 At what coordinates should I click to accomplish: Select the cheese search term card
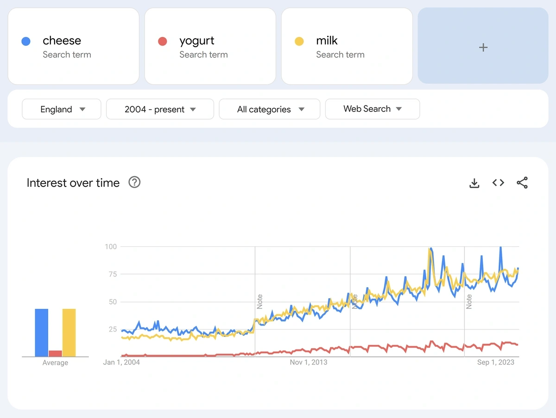tap(73, 46)
